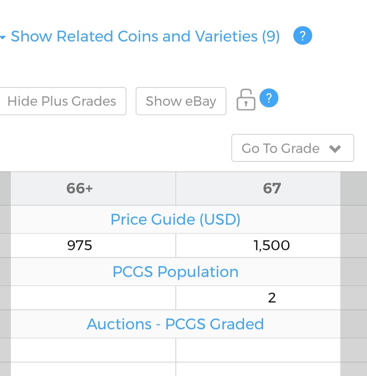Open the Go To Grade dropdown
The height and width of the screenshot is (376, 367).
click(x=293, y=148)
